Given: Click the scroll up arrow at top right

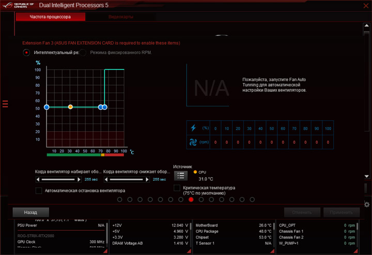Looking at the screenshot, I should [366, 26].
